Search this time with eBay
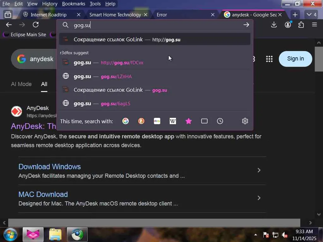This screenshot has width=323, height=242. tap(157, 121)
